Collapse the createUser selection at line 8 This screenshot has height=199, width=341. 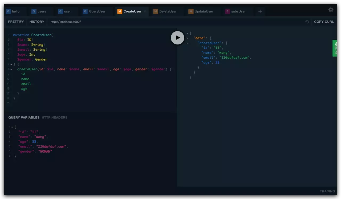pos(11,69)
